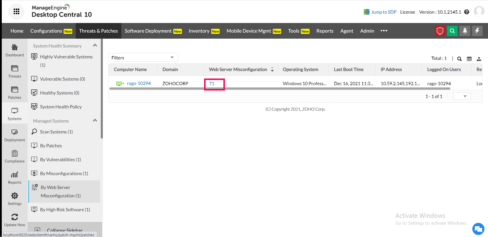The image size is (488, 237).
Task: Open Reports in the left sidebar
Action: 15,178
